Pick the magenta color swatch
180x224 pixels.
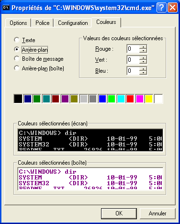(x=140, y=99)
